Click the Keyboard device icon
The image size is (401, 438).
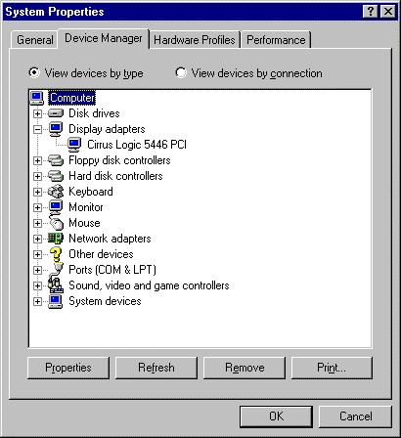point(56,192)
